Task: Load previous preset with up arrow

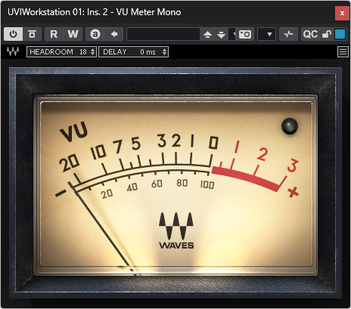Action: coord(207,34)
